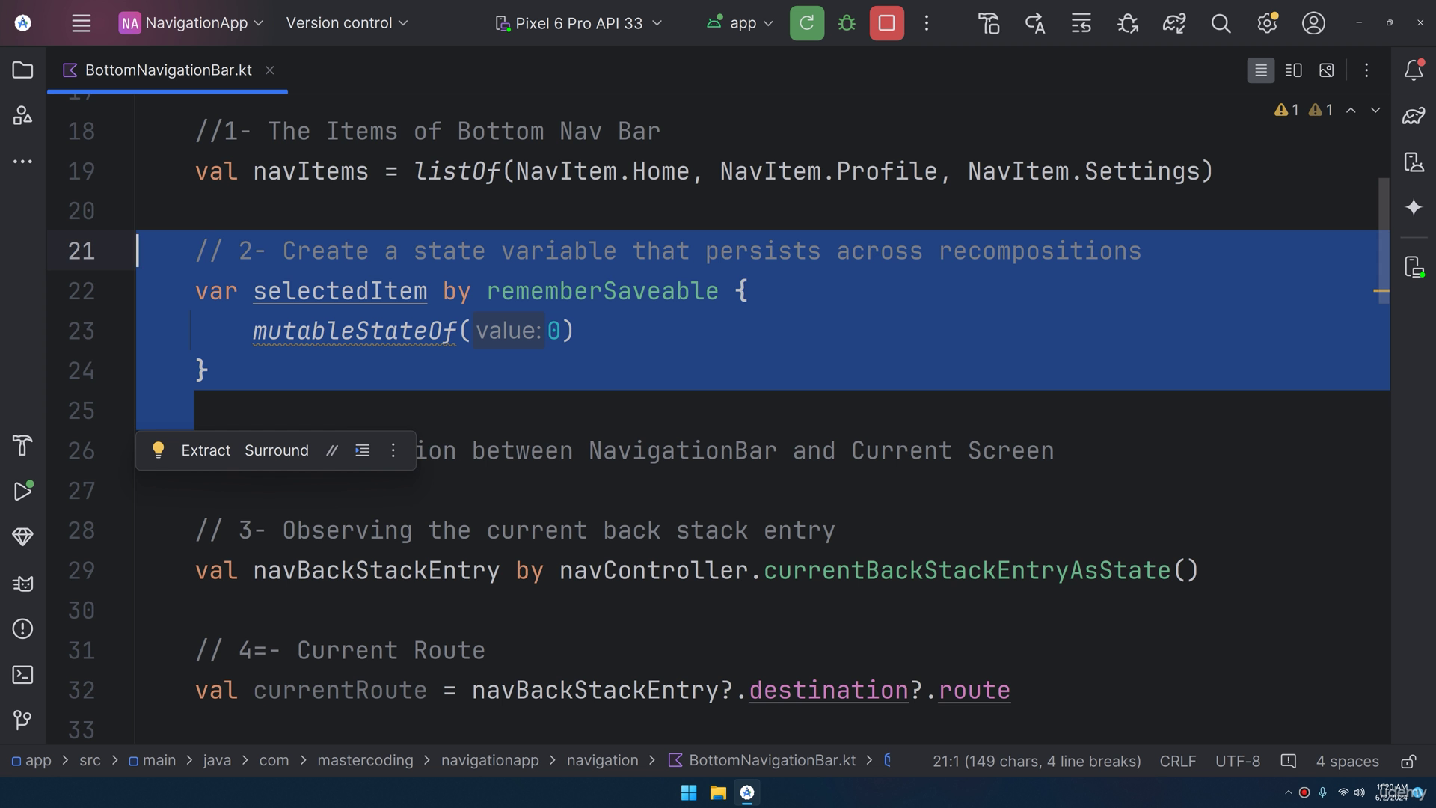Jump to previous highlighted problem arrow
Screen dimensions: 1436x808
(x=1351, y=110)
